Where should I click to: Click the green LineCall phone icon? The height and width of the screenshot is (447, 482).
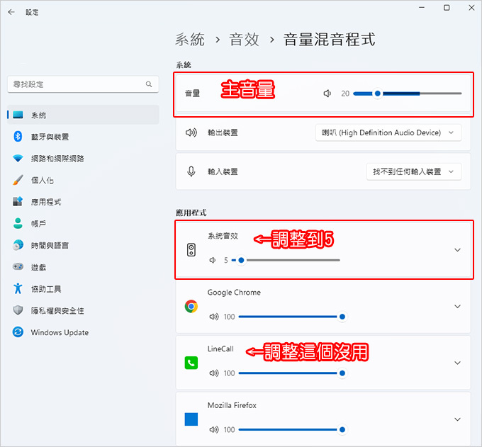[191, 363]
